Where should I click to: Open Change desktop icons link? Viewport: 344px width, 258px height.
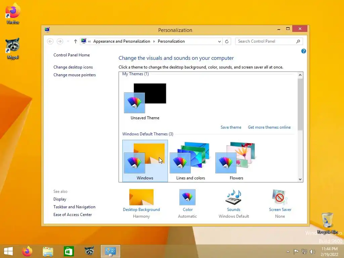(x=73, y=67)
